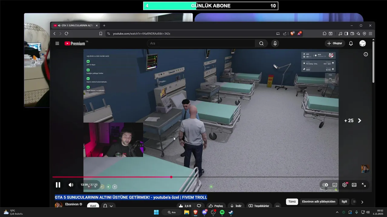387x217 pixels.
Task: Open browser extensions puzzle icon
Action: coord(324,33)
